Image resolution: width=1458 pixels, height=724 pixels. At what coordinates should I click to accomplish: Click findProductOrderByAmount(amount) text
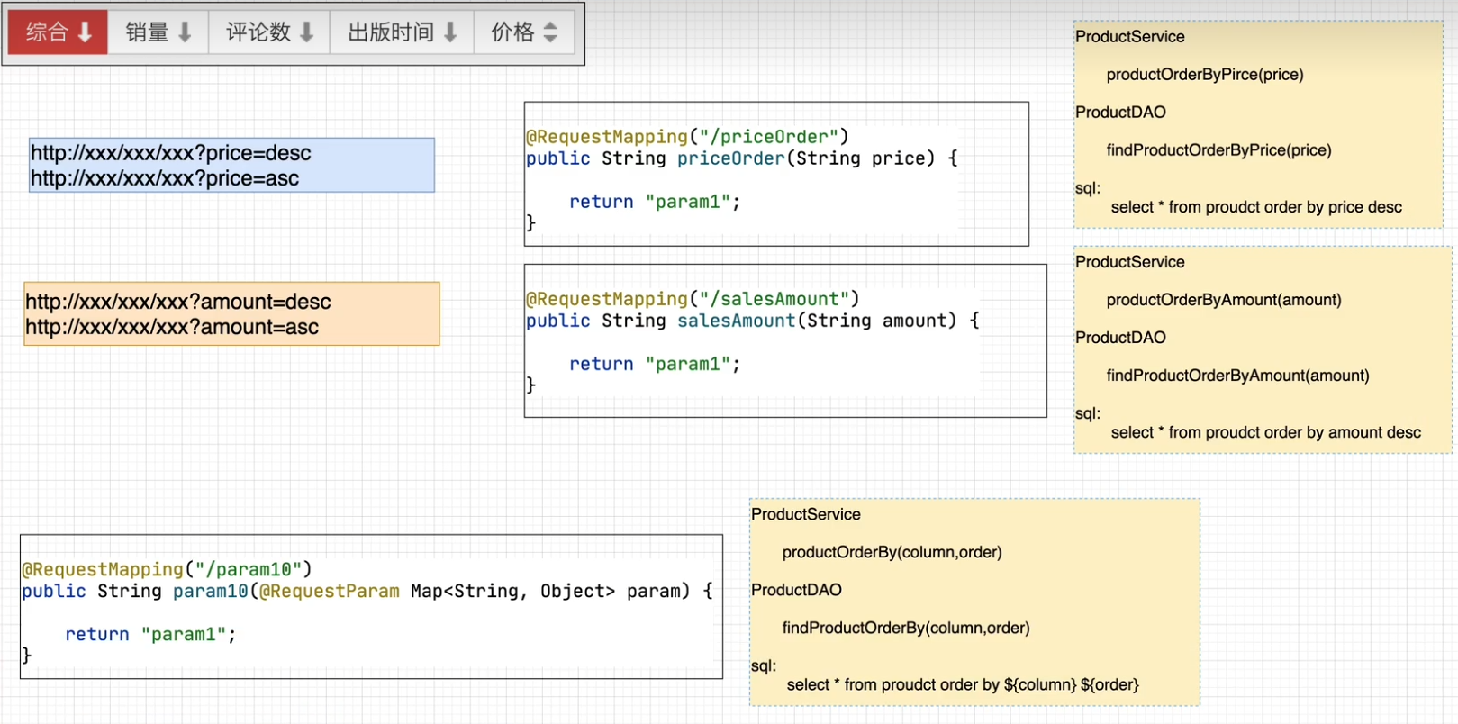tap(1237, 376)
